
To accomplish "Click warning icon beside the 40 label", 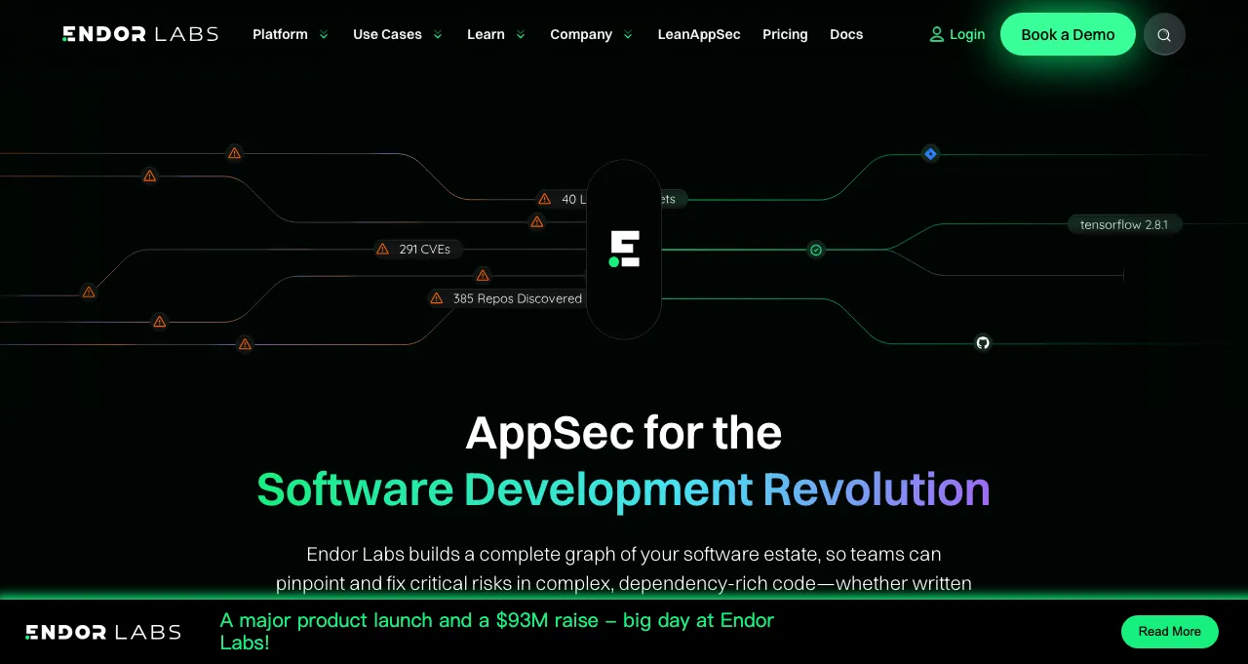I will 545,199.
